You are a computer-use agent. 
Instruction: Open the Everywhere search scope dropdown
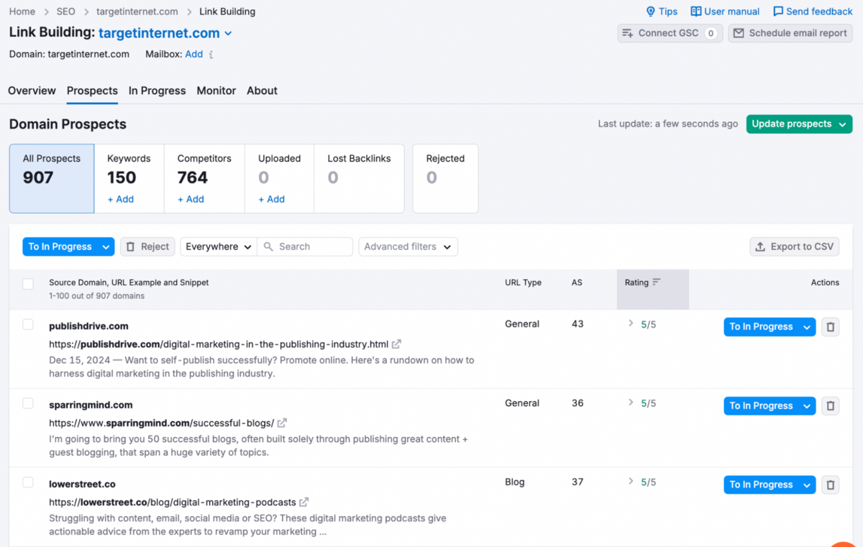[x=219, y=247]
